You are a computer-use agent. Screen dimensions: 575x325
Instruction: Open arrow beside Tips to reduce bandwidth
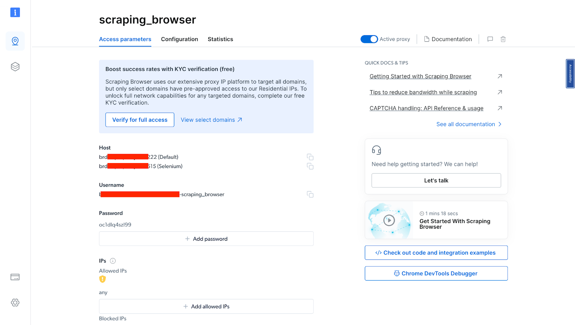(500, 92)
